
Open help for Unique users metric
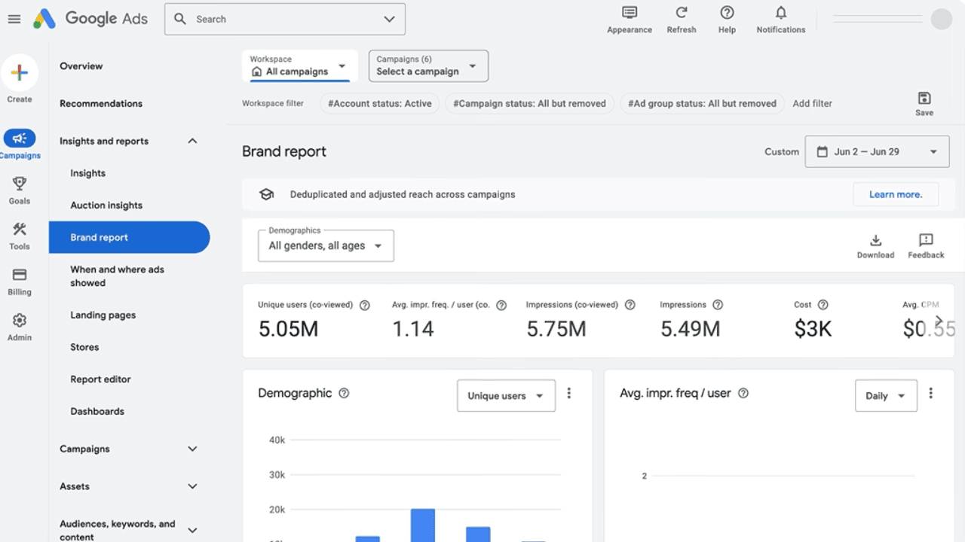365,305
